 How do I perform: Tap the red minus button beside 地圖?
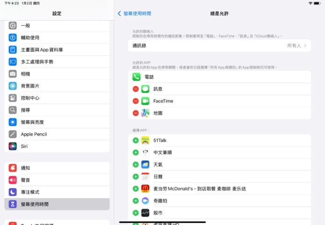(x=135, y=113)
